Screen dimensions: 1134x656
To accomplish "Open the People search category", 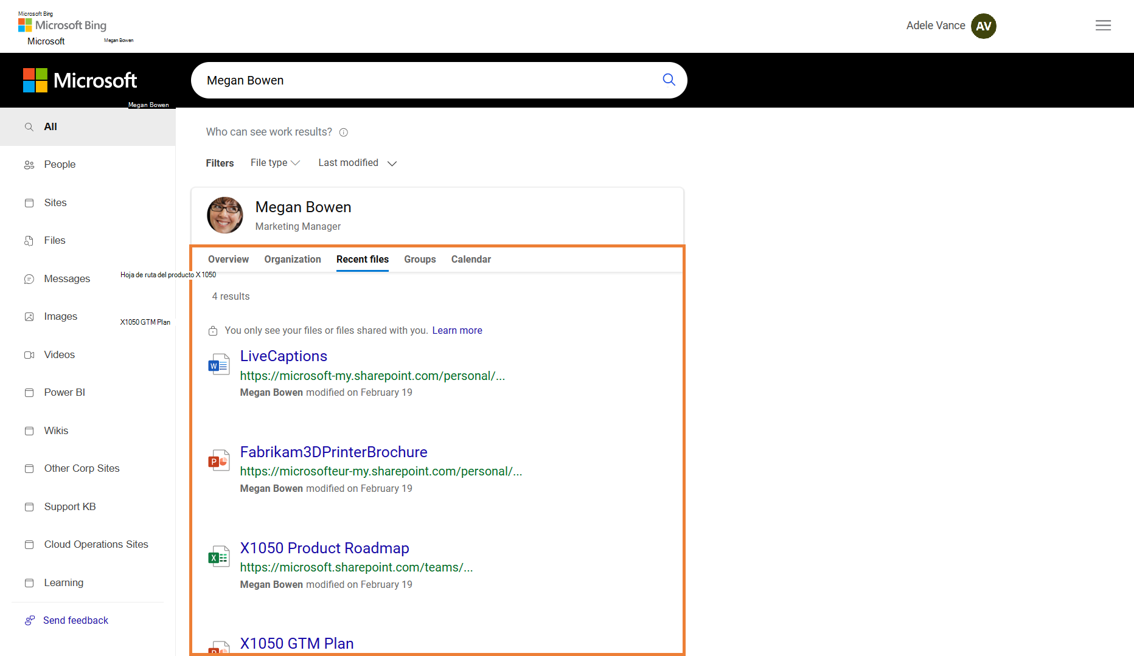I will [59, 164].
